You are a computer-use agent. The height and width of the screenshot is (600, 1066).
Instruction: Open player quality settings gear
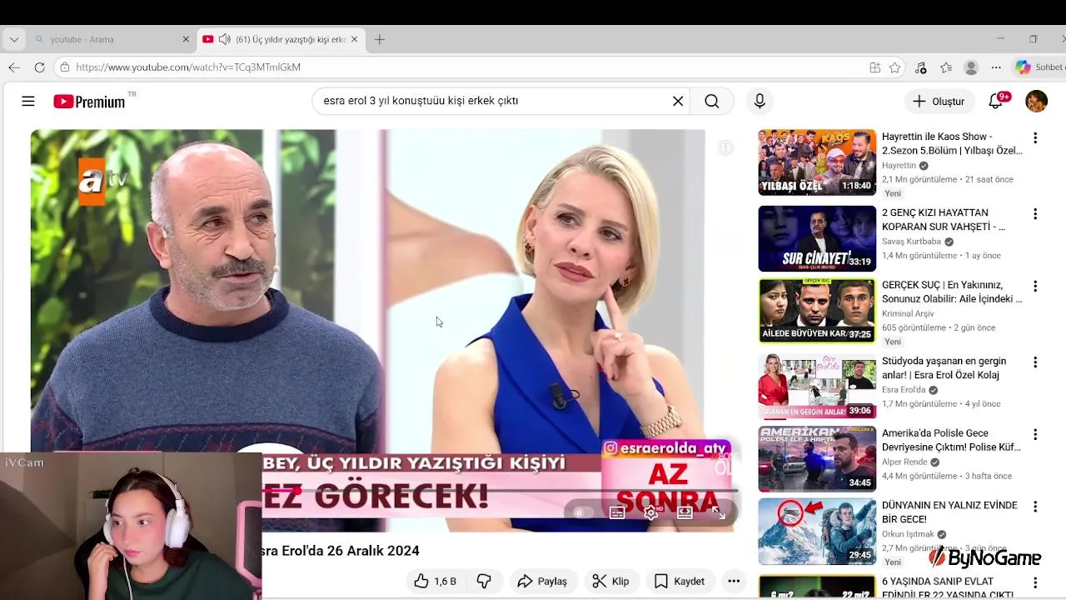pos(651,513)
